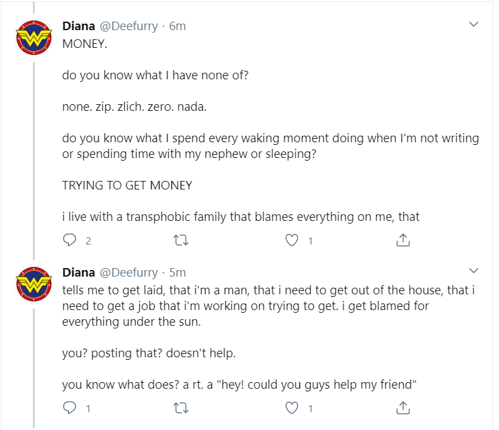Retweet the first Diana tweet

pos(181,240)
